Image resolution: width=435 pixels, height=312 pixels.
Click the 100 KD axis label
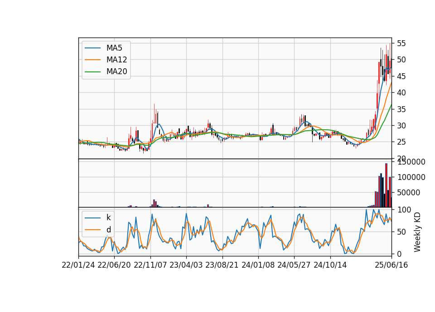(404, 210)
